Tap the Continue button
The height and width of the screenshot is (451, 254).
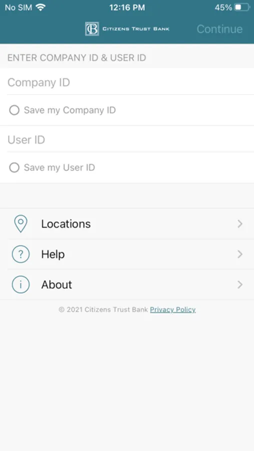(x=219, y=29)
